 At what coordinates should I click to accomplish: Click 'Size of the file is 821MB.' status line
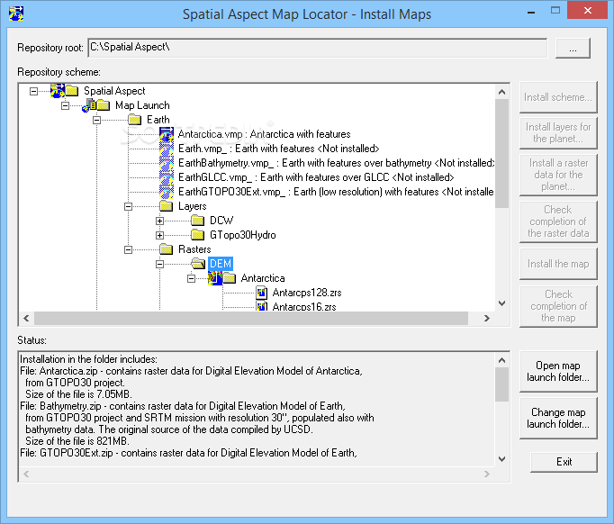(x=77, y=441)
